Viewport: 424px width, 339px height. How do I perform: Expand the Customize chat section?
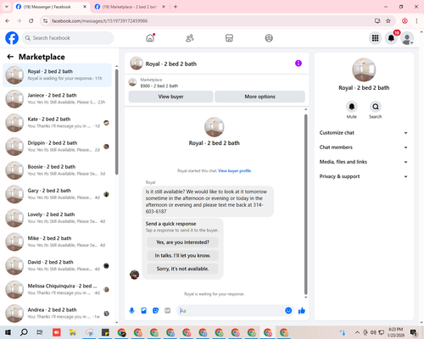[x=364, y=133]
